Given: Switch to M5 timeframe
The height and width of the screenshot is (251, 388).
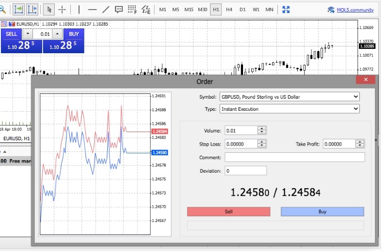Looking at the screenshot, I should pos(176,10).
